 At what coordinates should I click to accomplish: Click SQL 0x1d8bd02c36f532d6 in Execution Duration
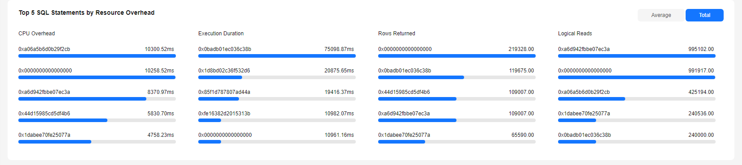(x=224, y=71)
